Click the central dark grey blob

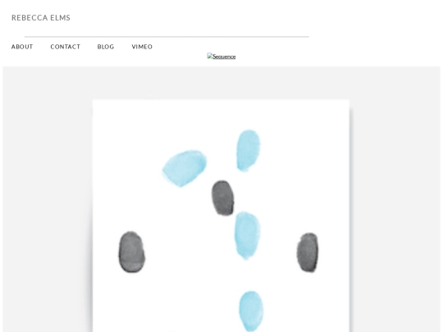[223, 198]
